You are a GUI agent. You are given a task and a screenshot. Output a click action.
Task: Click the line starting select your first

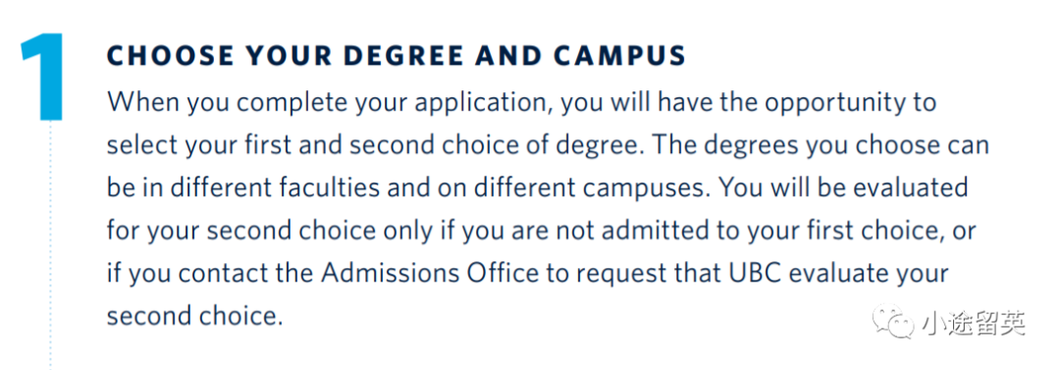[548, 147]
